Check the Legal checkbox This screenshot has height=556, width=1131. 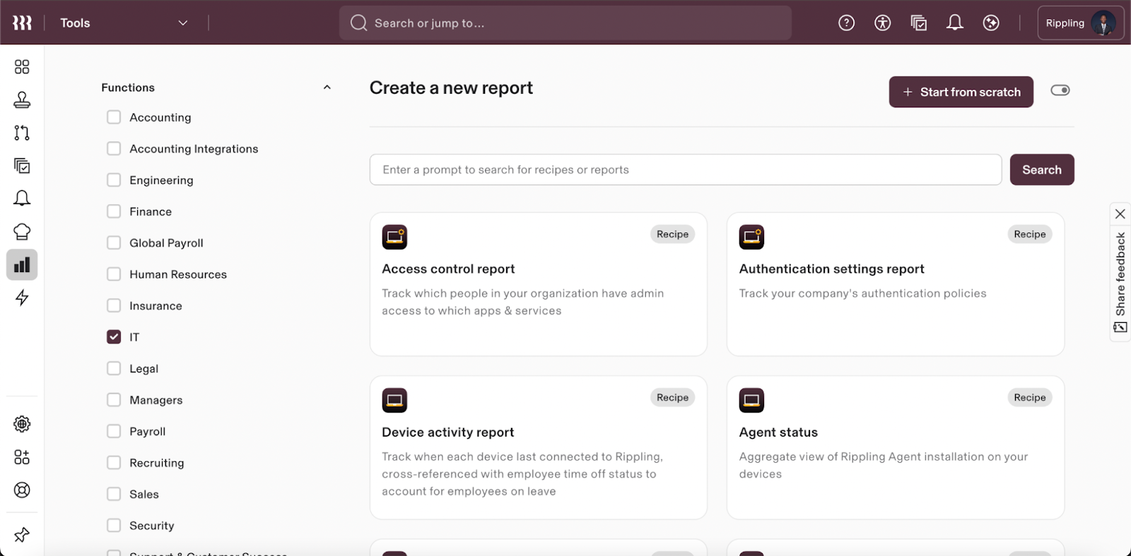[x=114, y=369]
